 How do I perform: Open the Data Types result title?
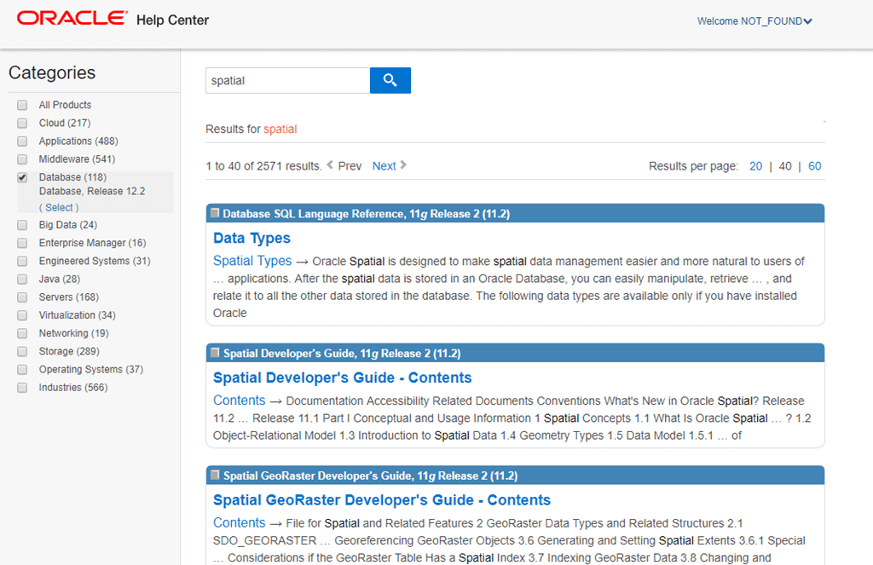(x=251, y=239)
